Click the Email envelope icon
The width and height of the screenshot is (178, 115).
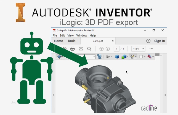81,49
